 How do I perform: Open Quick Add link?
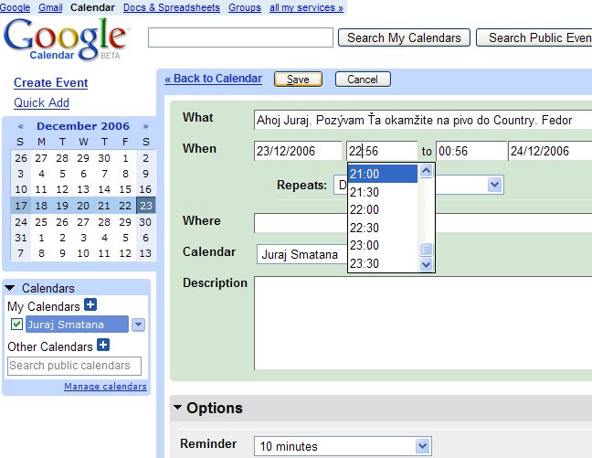click(41, 102)
